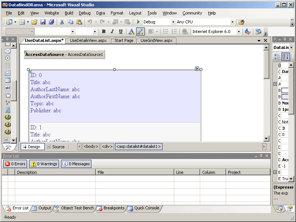Open the DataList smart tag arrow
Image resolution: width=296 pixels, height=222 pixels.
[x=197, y=69]
